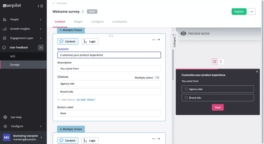Expand the Configure sidebar chevron
The image size is (264, 144).
pos(41,126)
